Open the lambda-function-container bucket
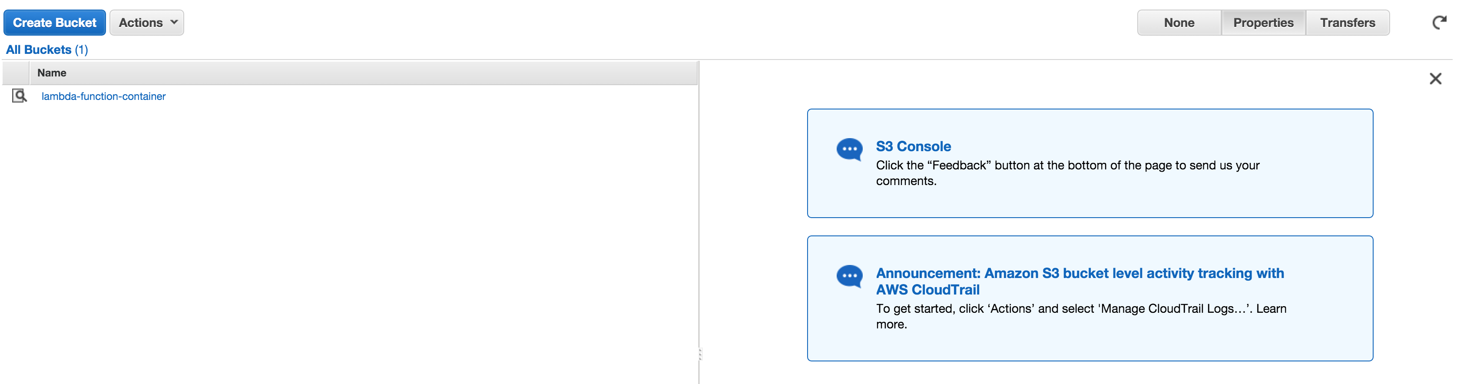 tap(103, 96)
